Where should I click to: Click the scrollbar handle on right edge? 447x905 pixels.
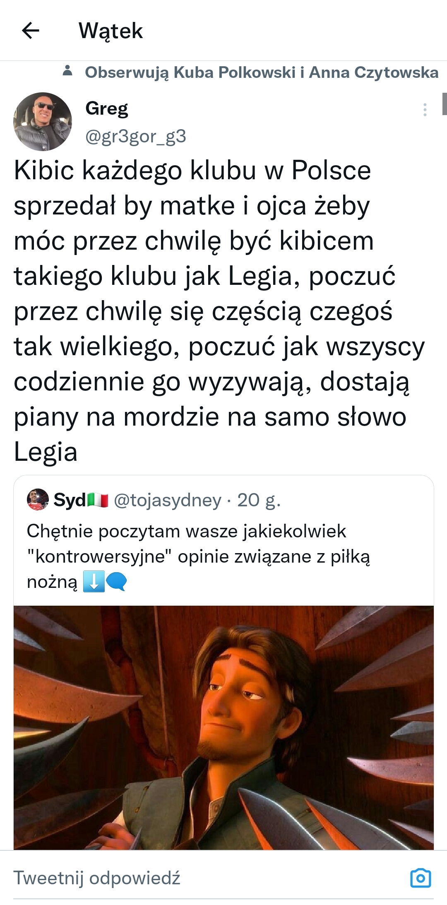[444, 104]
